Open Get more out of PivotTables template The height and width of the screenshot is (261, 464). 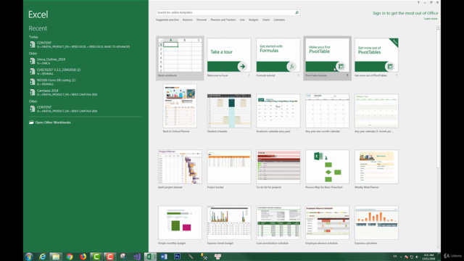376,55
